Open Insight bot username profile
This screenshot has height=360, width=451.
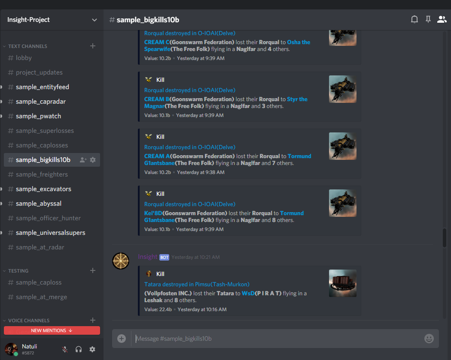(x=148, y=257)
